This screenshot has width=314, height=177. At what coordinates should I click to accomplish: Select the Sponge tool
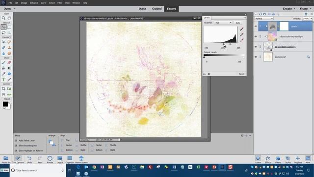click(9, 54)
